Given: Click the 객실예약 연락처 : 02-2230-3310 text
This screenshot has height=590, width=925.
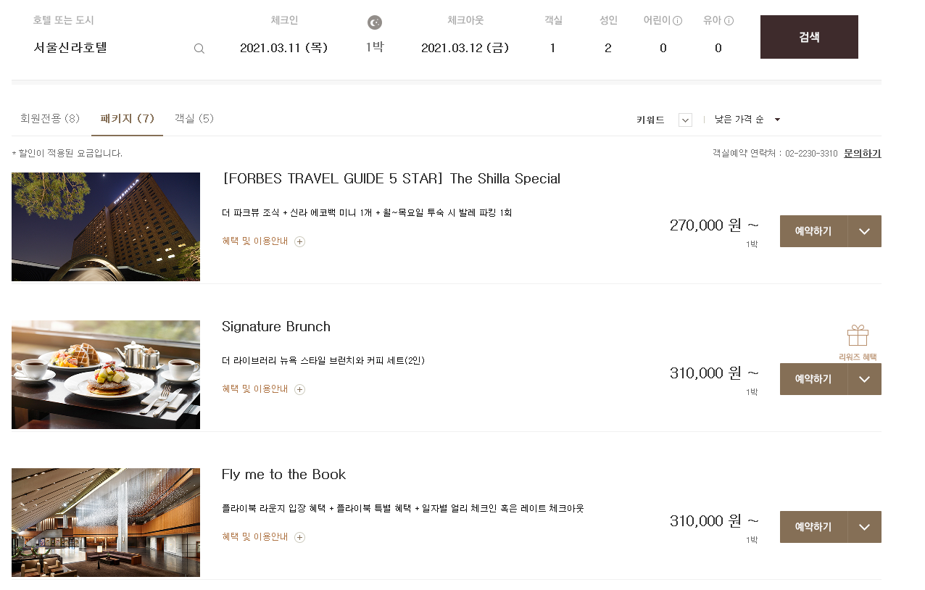Looking at the screenshot, I should coord(775,154).
